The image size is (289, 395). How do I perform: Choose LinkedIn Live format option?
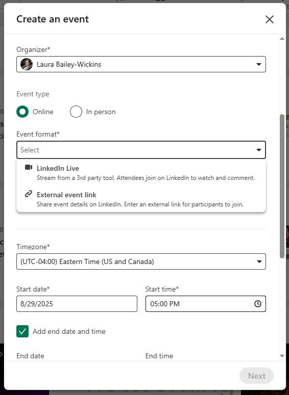(141, 173)
